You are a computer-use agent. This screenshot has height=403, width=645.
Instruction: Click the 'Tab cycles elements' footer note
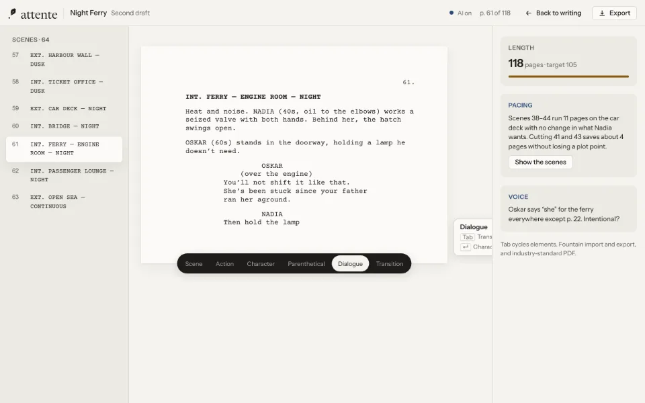point(568,249)
